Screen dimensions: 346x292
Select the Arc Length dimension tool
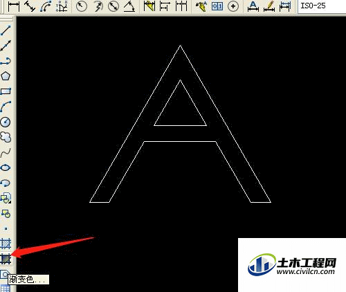pyautogui.click(x=46, y=6)
